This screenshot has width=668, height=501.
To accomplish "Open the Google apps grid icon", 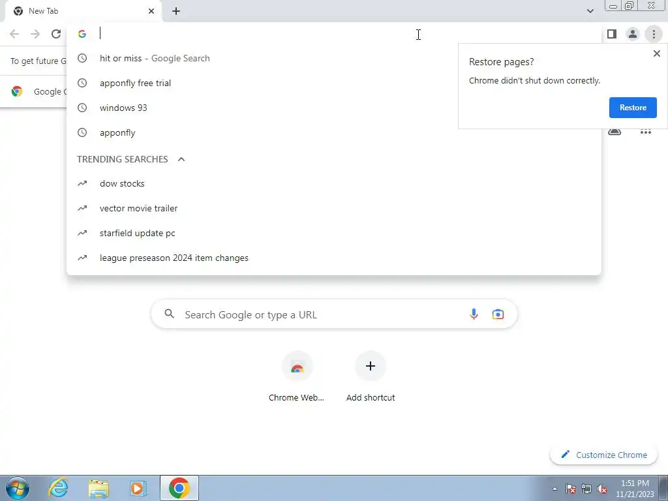I will 645,132.
